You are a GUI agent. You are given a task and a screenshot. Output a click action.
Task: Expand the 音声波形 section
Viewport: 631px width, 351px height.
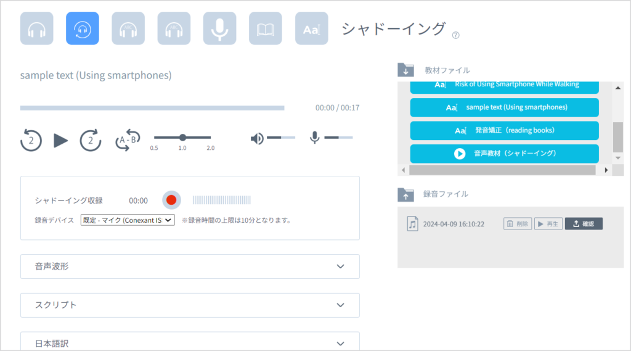click(190, 266)
